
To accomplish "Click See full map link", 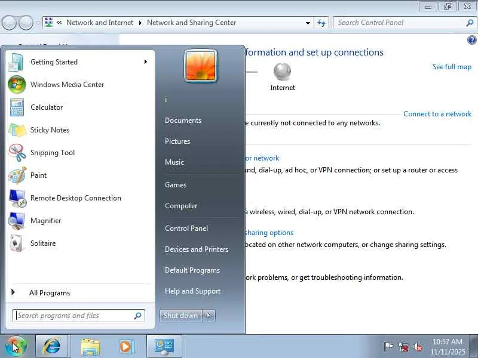I will tap(452, 67).
